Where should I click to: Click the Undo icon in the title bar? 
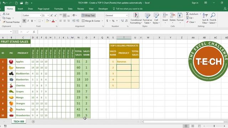pyautogui.click(x=4, y=3)
